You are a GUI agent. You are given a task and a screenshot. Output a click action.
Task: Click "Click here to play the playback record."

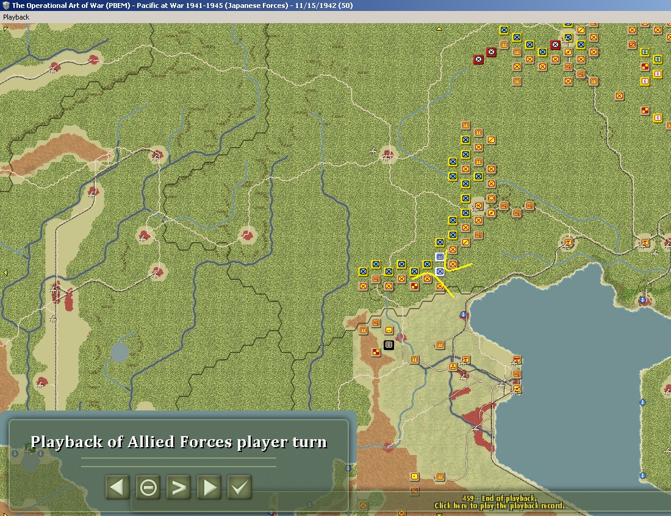[500, 506]
